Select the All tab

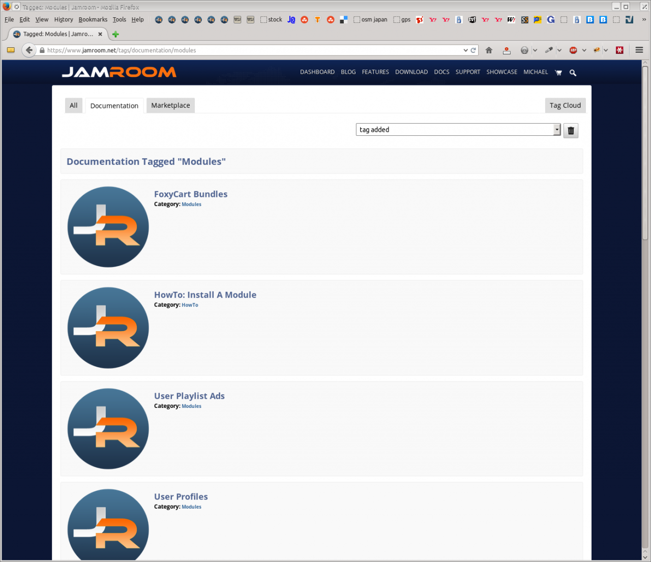(74, 105)
